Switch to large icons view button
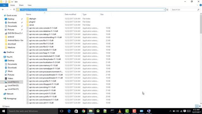202x114 pixels. click(200, 106)
